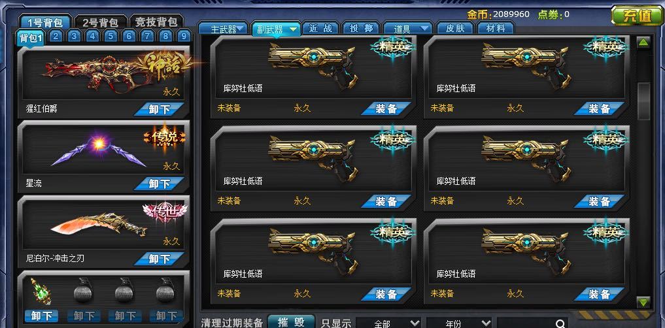Click the scrollbar down arrow
Screen dimensions: 665x328
[x=643, y=302]
